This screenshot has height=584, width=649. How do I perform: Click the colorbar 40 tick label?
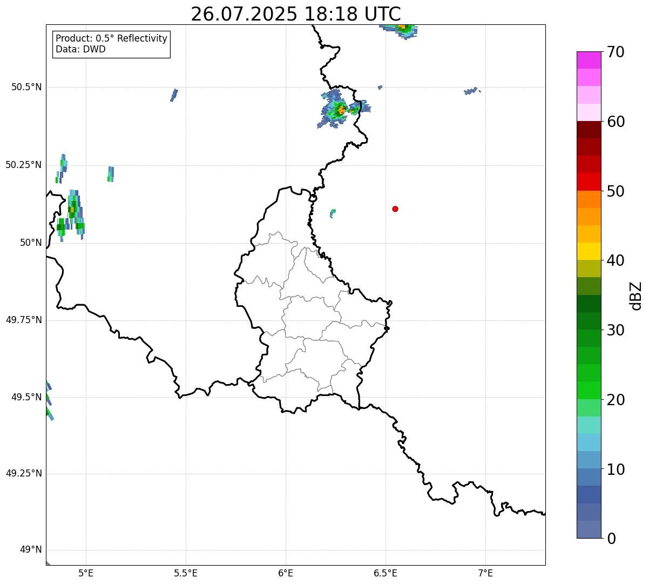coord(616,260)
